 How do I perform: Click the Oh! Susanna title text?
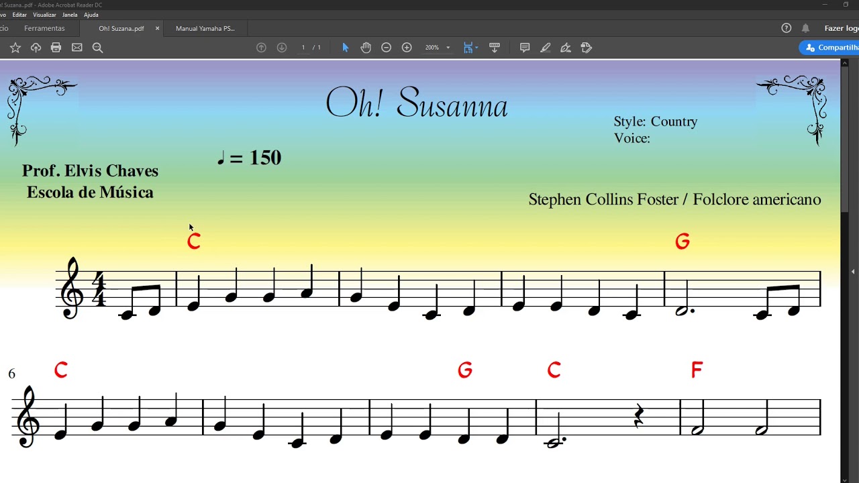[x=417, y=104]
